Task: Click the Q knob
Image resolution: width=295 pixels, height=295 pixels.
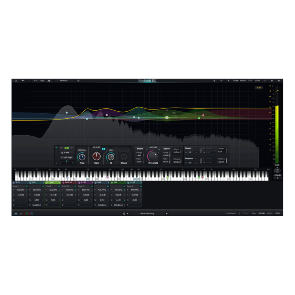Action: point(111,157)
